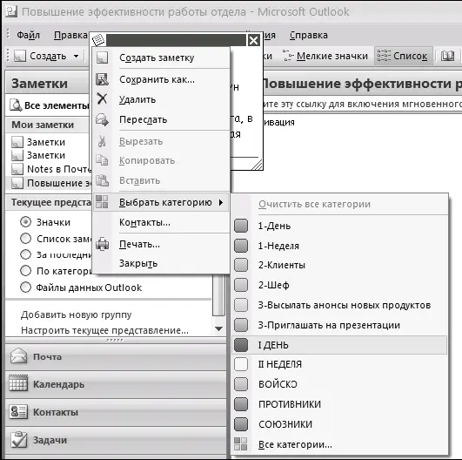Click the Print (Печать) printer icon

[102, 244]
